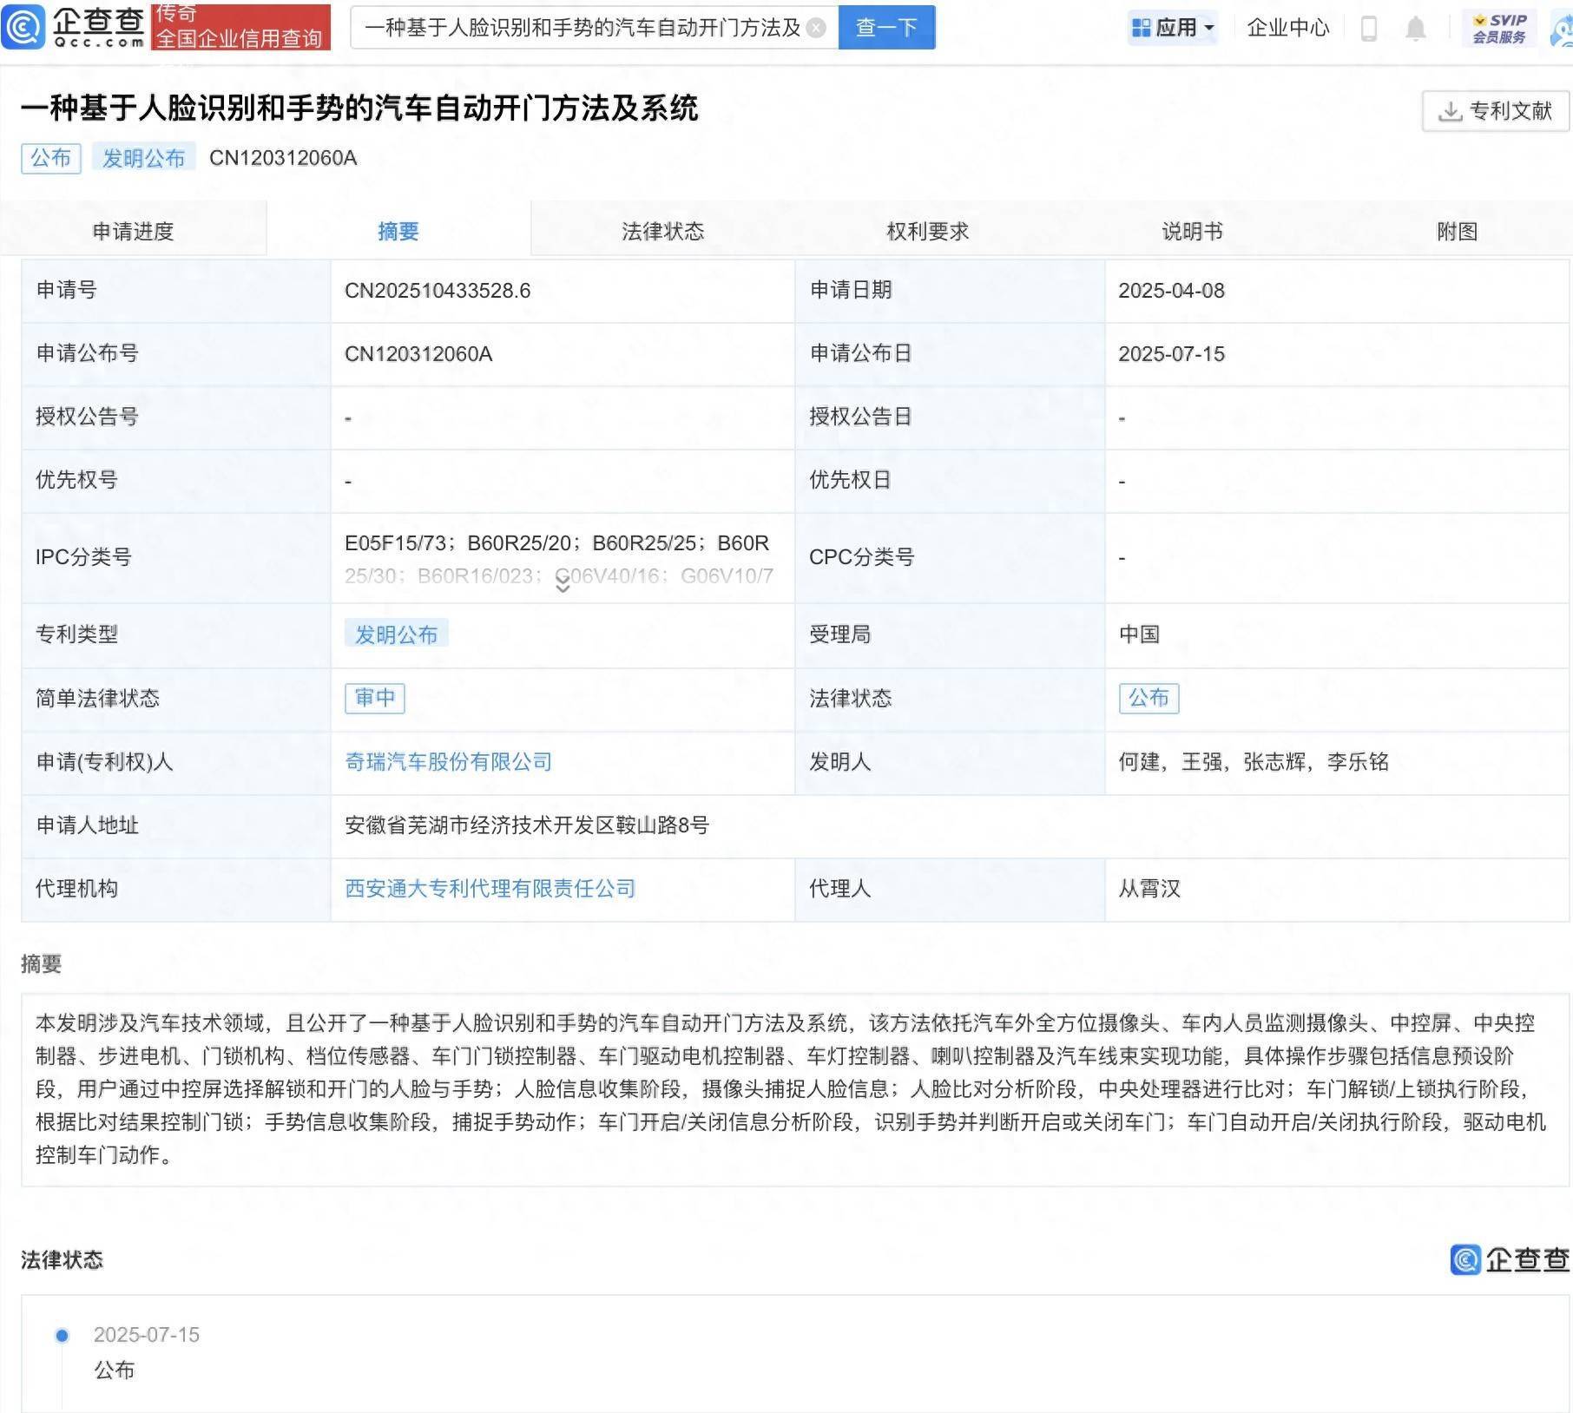Expand the full IPC classification list
The height and width of the screenshot is (1413, 1573).
(562, 585)
